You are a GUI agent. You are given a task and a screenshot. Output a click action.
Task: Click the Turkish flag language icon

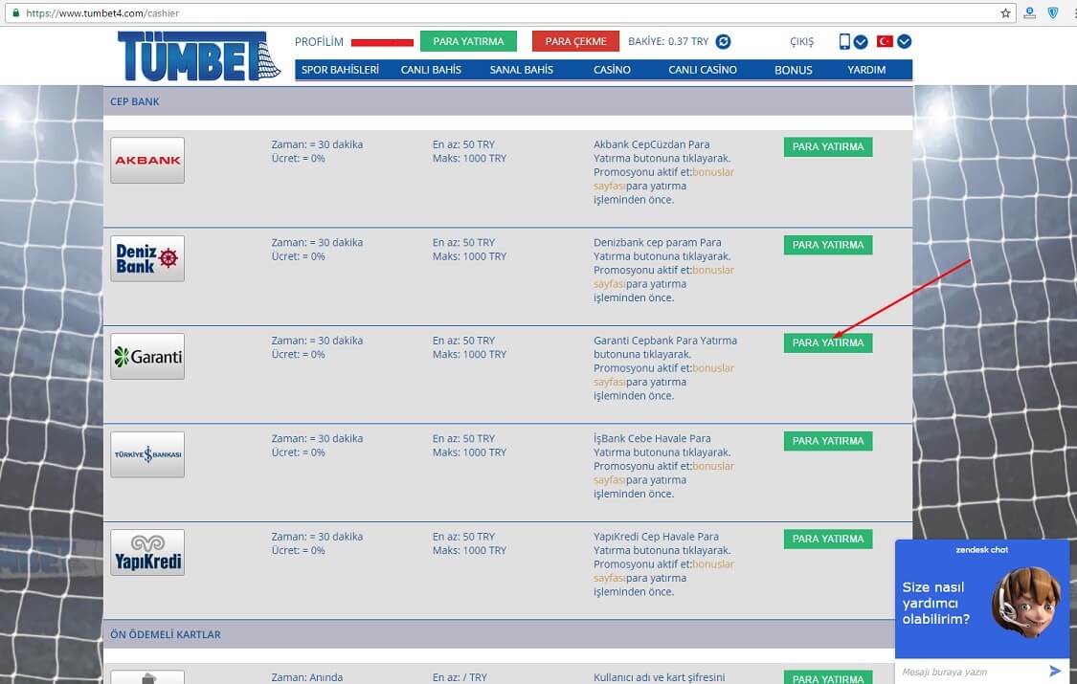[x=886, y=41]
